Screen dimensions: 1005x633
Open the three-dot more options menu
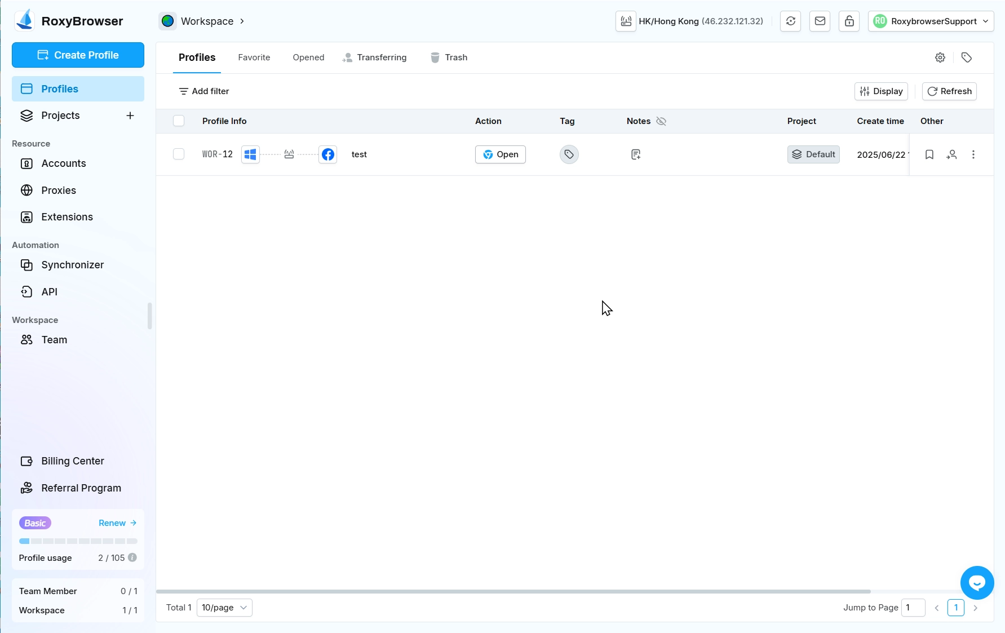point(973,154)
